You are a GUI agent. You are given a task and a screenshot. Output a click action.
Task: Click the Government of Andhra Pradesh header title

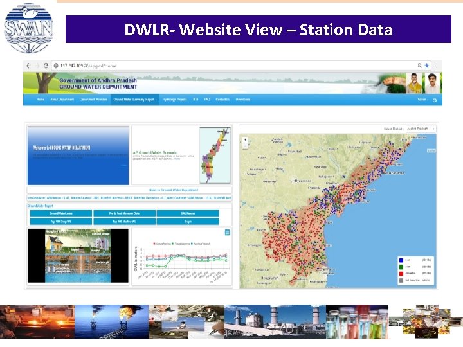(x=98, y=80)
